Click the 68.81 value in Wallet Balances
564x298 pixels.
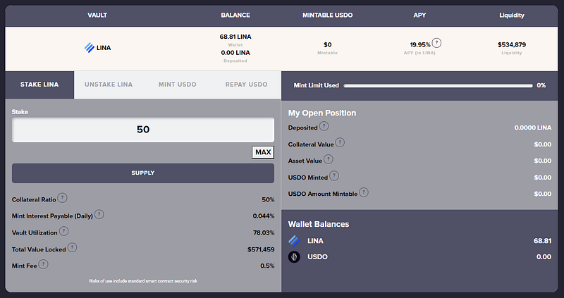[x=542, y=241]
